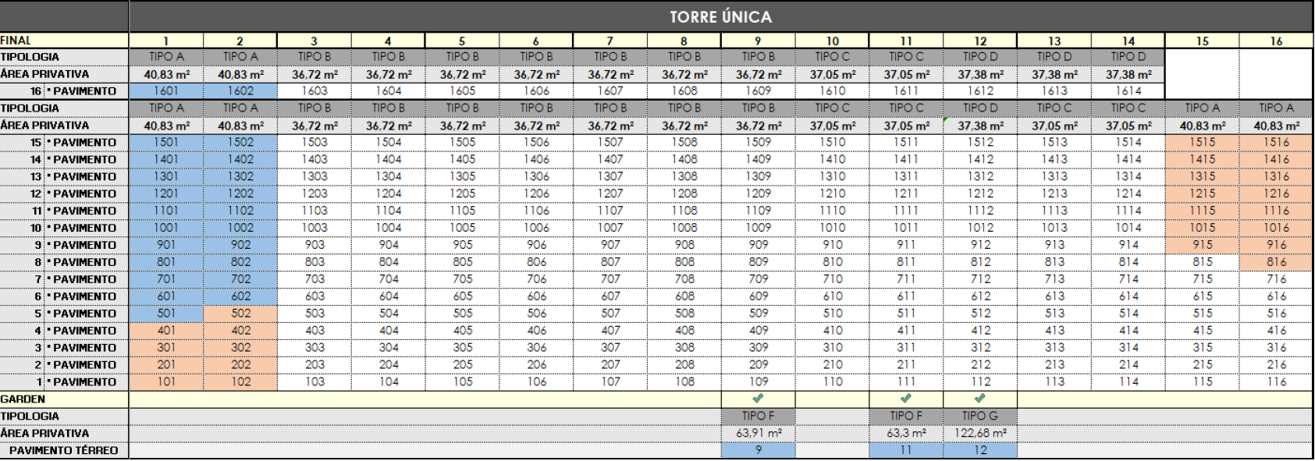Image resolution: width=1315 pixels, height=461 pixels.
Task: Click the orange unit 816 cell
Action: pos(1276,263)
